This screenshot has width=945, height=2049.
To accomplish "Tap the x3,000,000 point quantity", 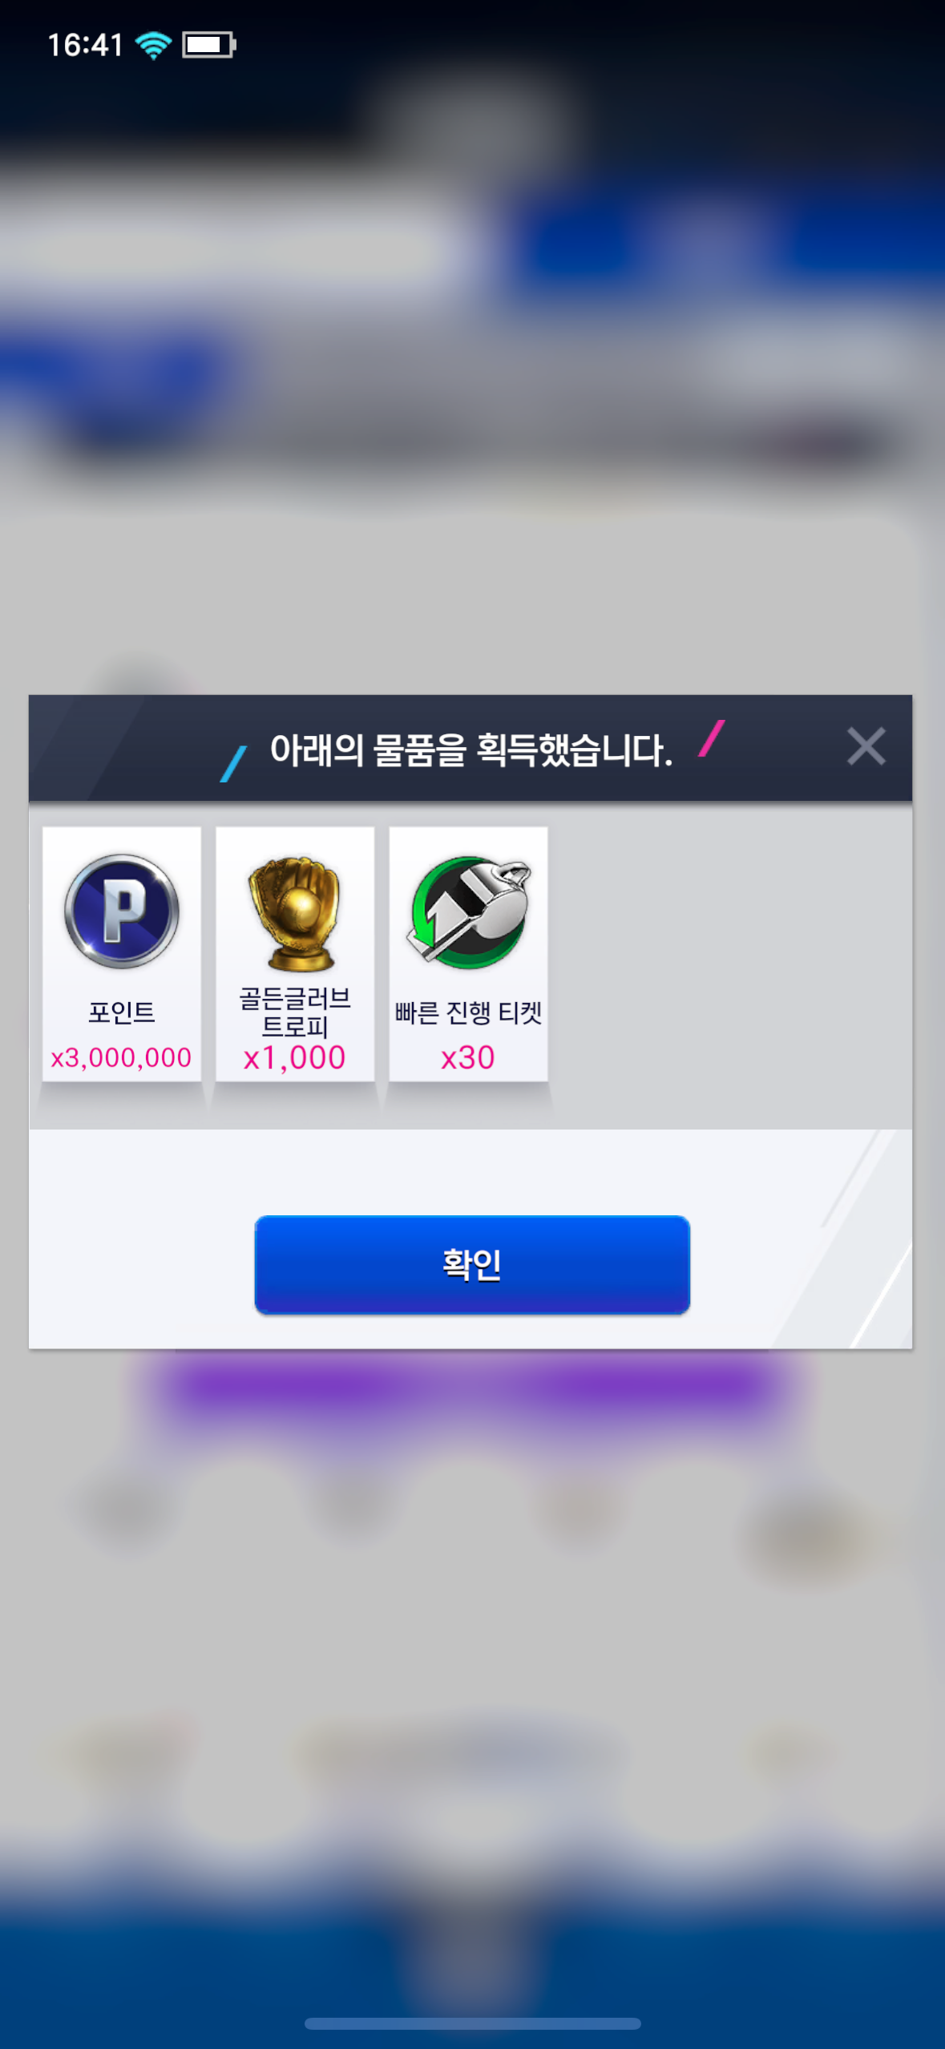I will (121, 1057).
